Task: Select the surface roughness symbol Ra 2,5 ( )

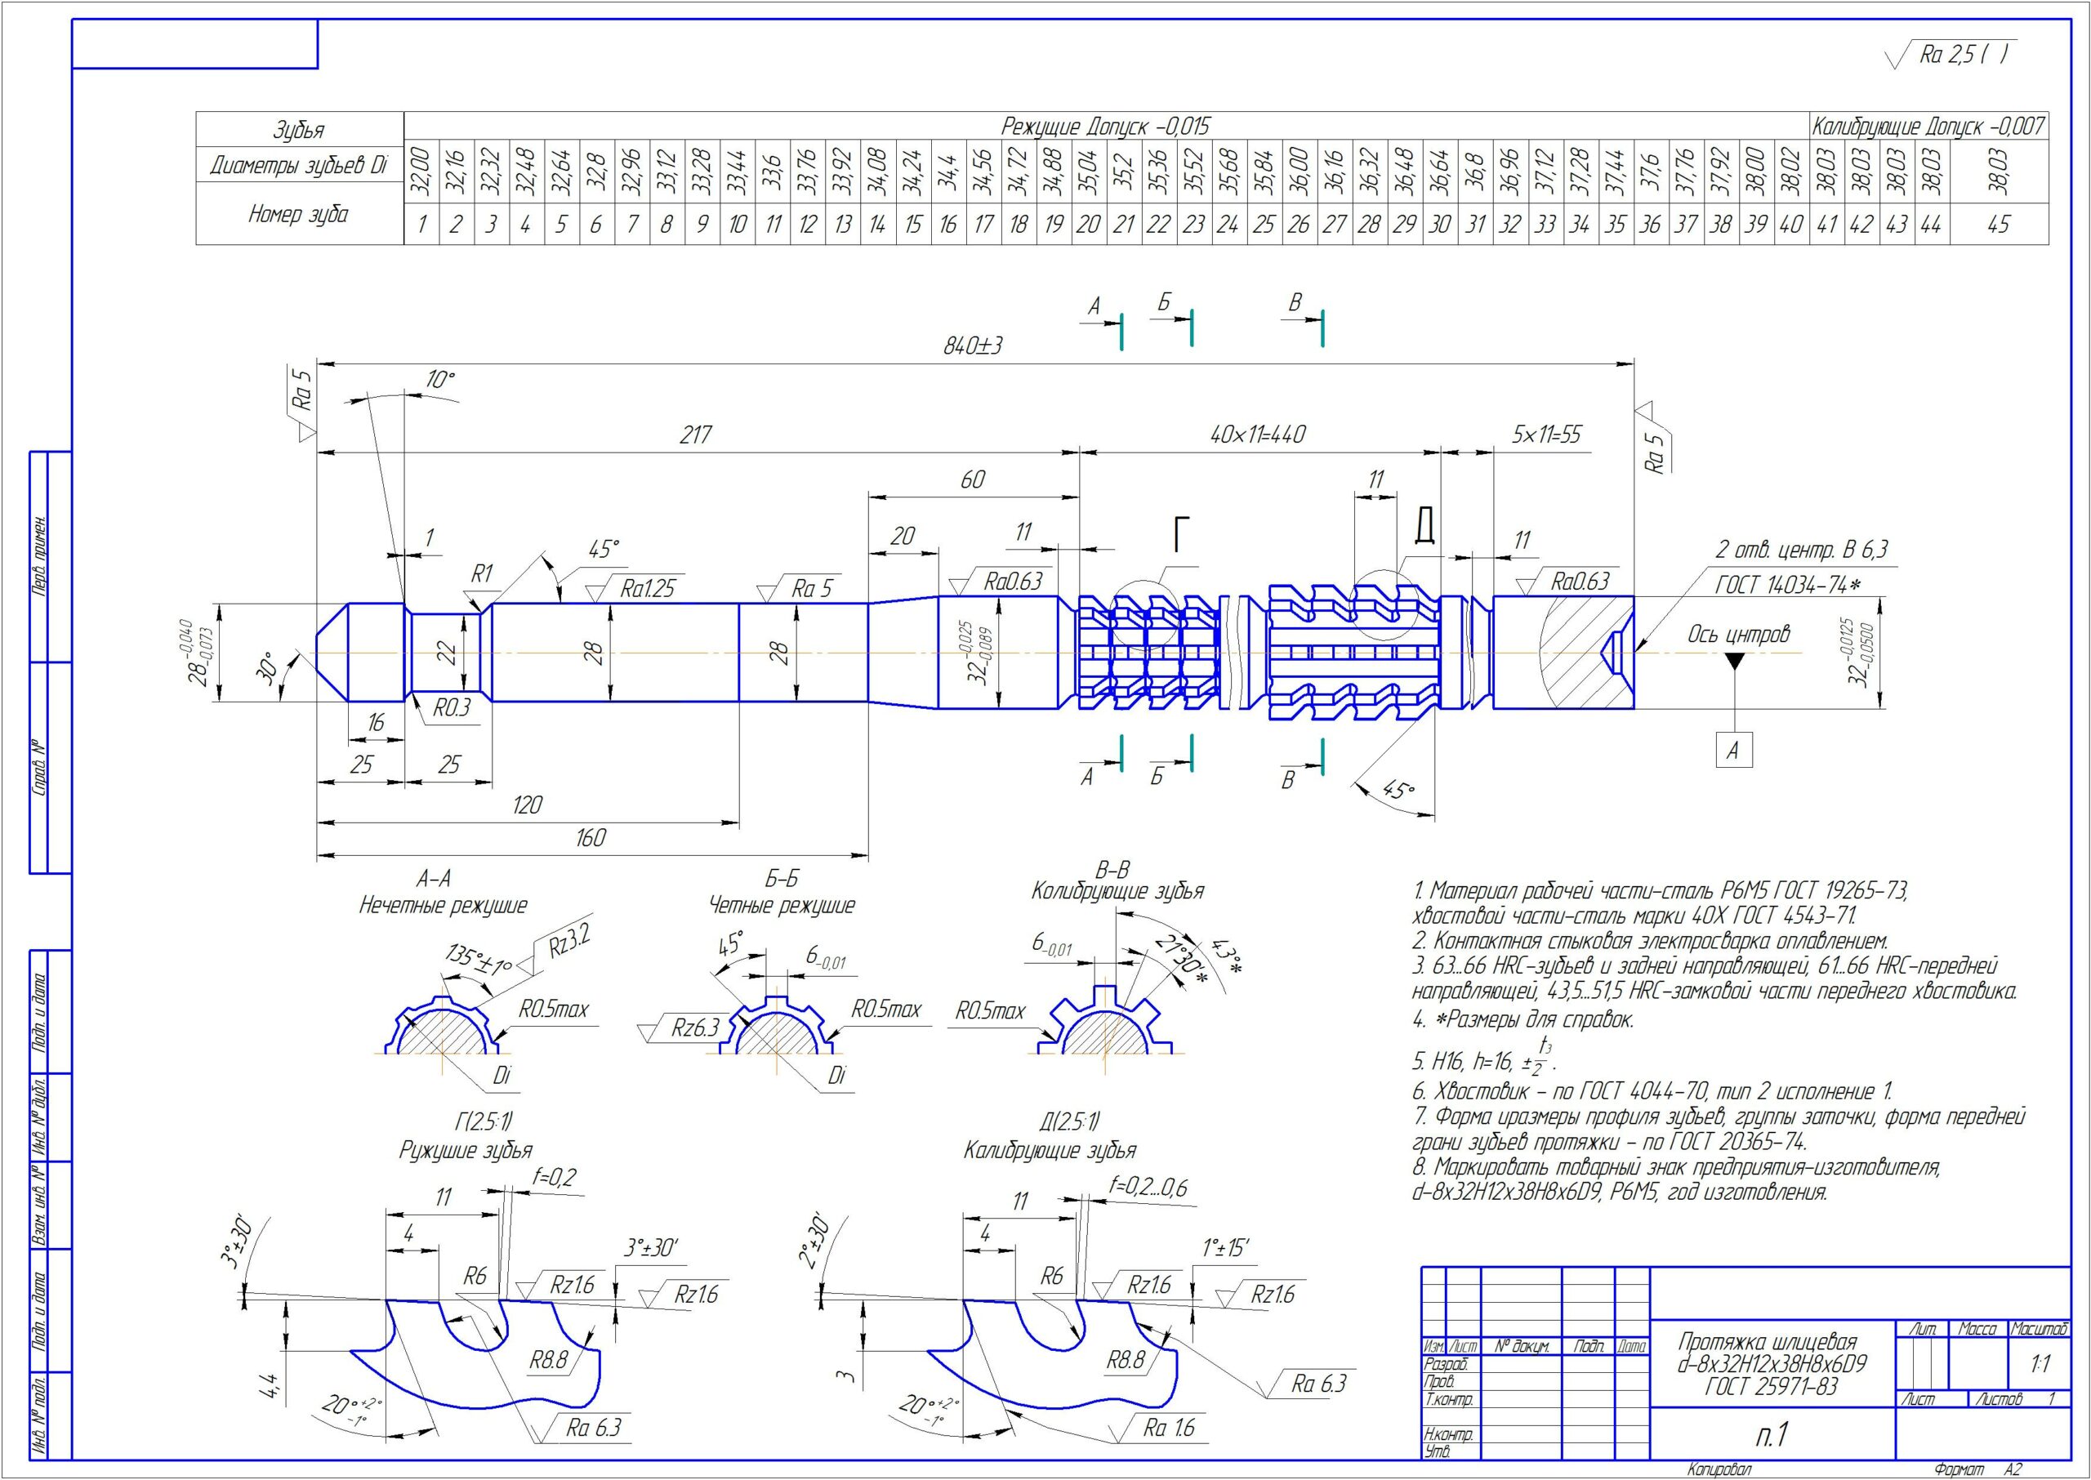Action: click(1950, 55)
